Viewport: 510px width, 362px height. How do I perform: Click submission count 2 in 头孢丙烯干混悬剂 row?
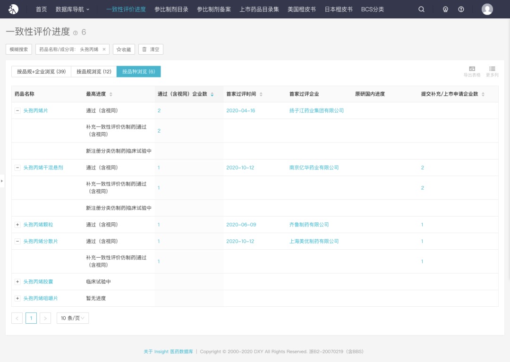(x=423, y=168)
